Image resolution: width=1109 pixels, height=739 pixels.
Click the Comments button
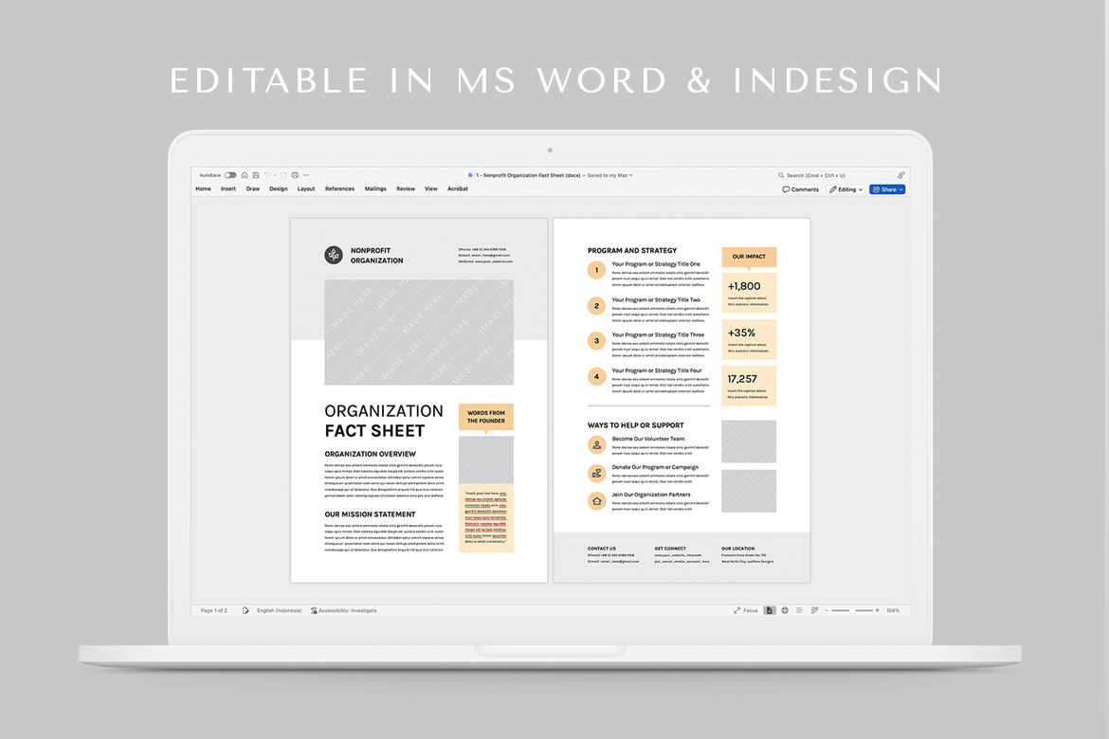(801, 189)
